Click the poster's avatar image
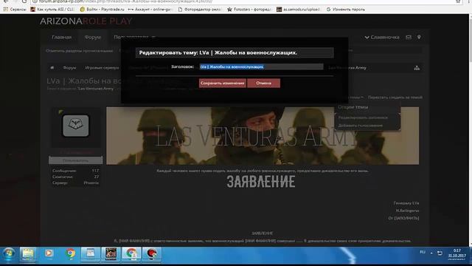This screenshot has height=266, width=472. pos(75,126)
